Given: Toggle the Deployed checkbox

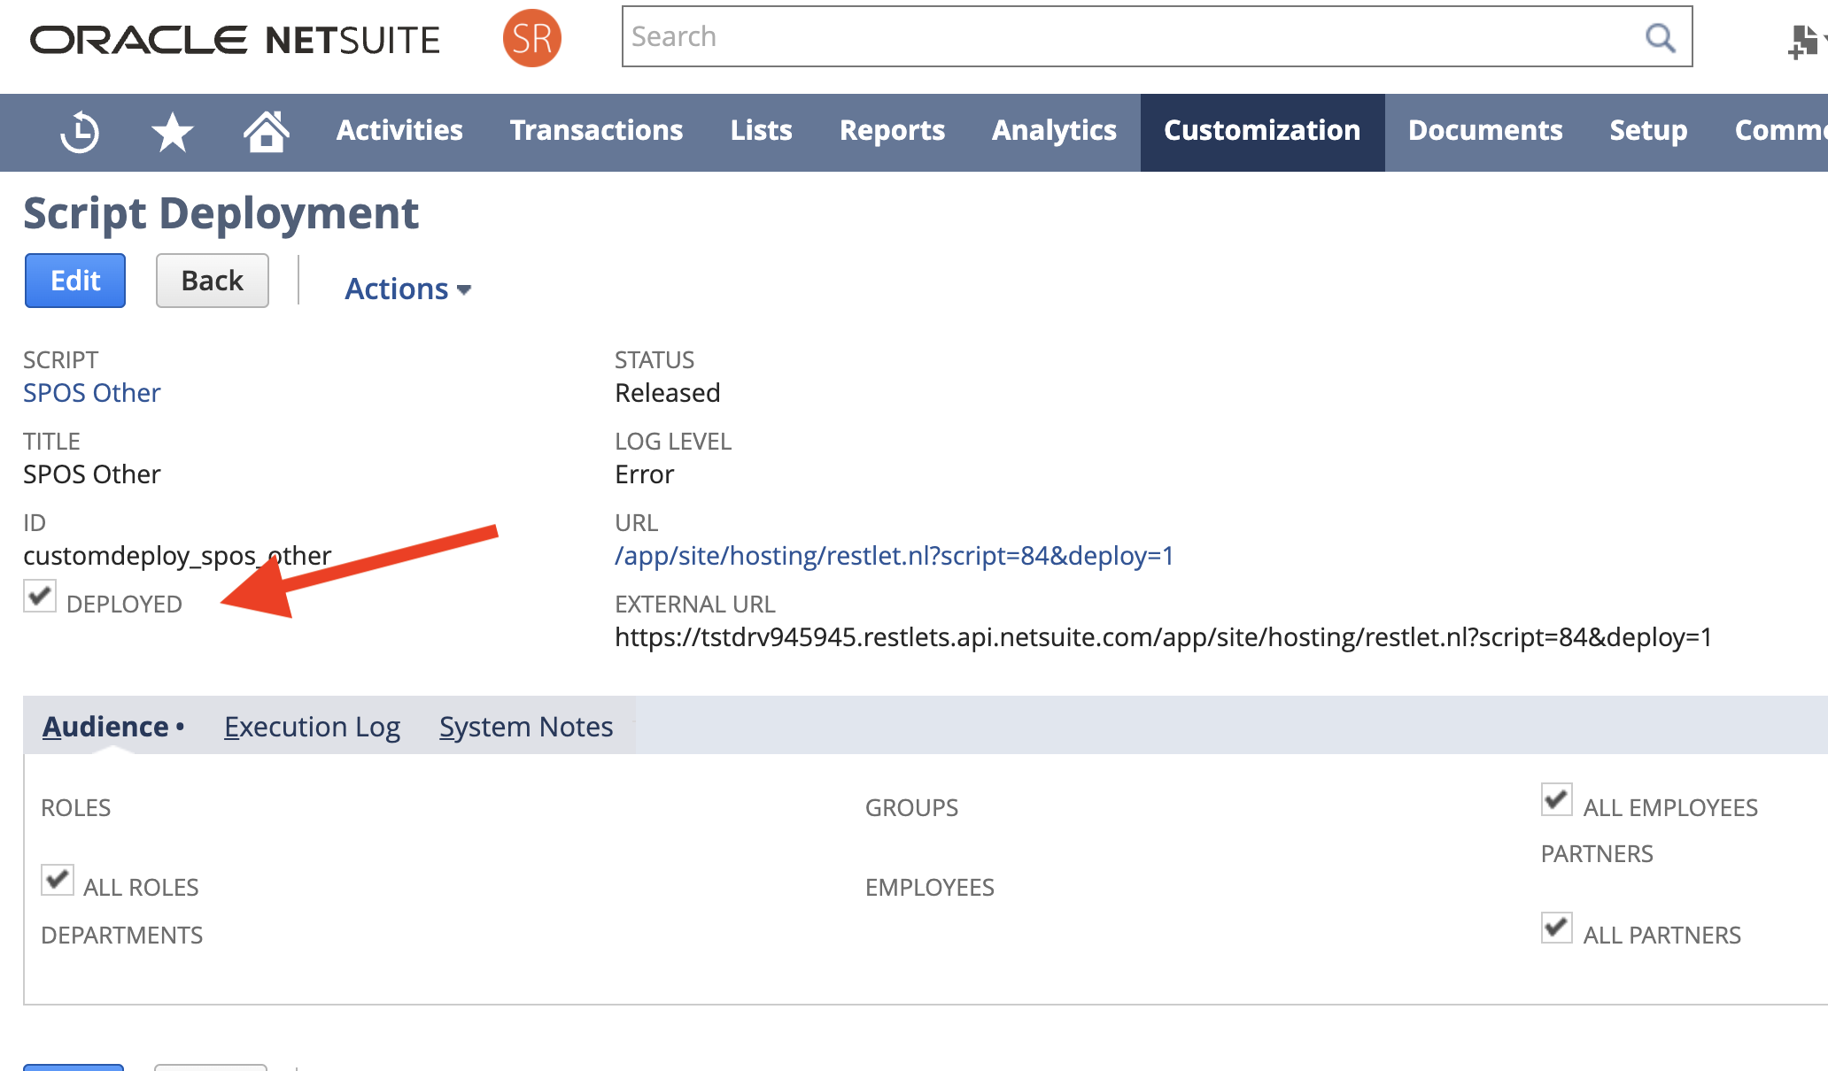Looking at the screenshot, I should click(40, 596).
